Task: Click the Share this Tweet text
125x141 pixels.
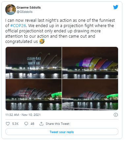Action: (x=57, y=124)
